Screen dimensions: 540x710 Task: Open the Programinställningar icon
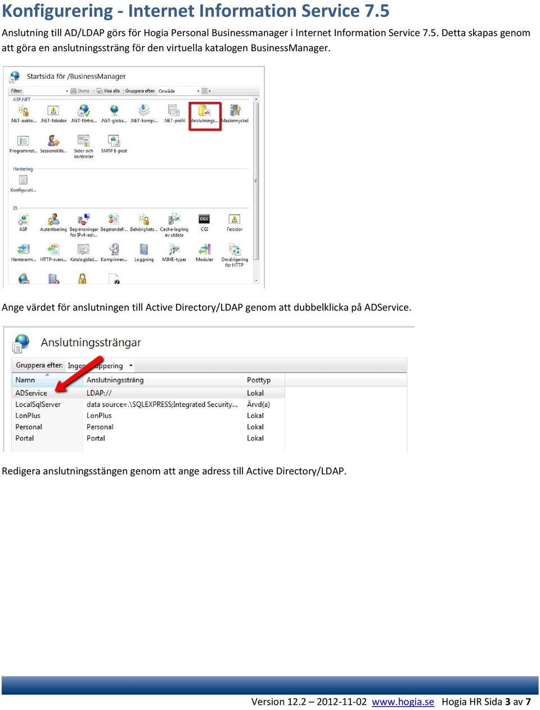[23, 144]
